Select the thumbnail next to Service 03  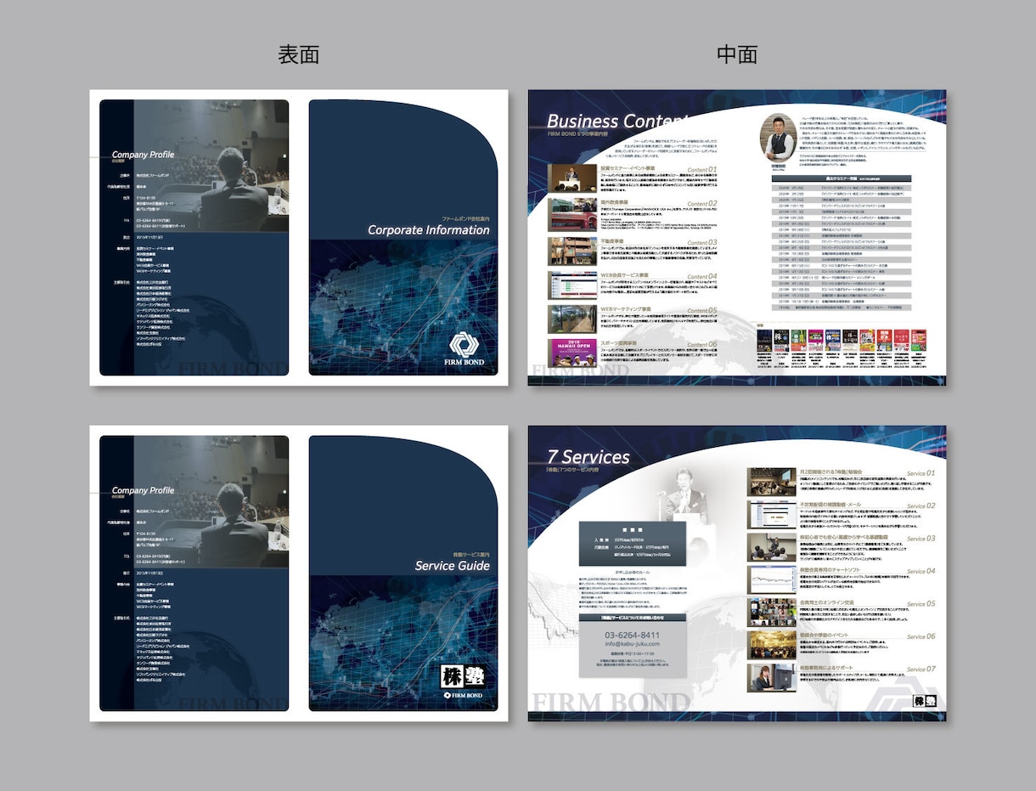[771, 546]
